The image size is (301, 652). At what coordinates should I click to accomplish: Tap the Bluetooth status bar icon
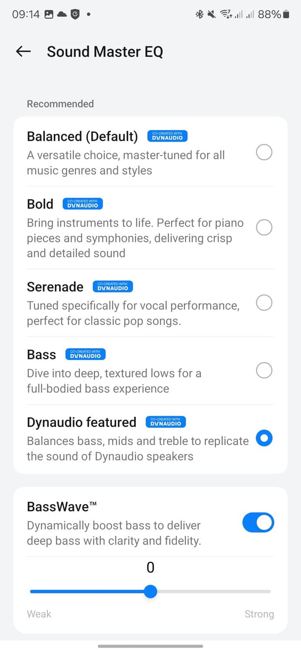(199, 14)
